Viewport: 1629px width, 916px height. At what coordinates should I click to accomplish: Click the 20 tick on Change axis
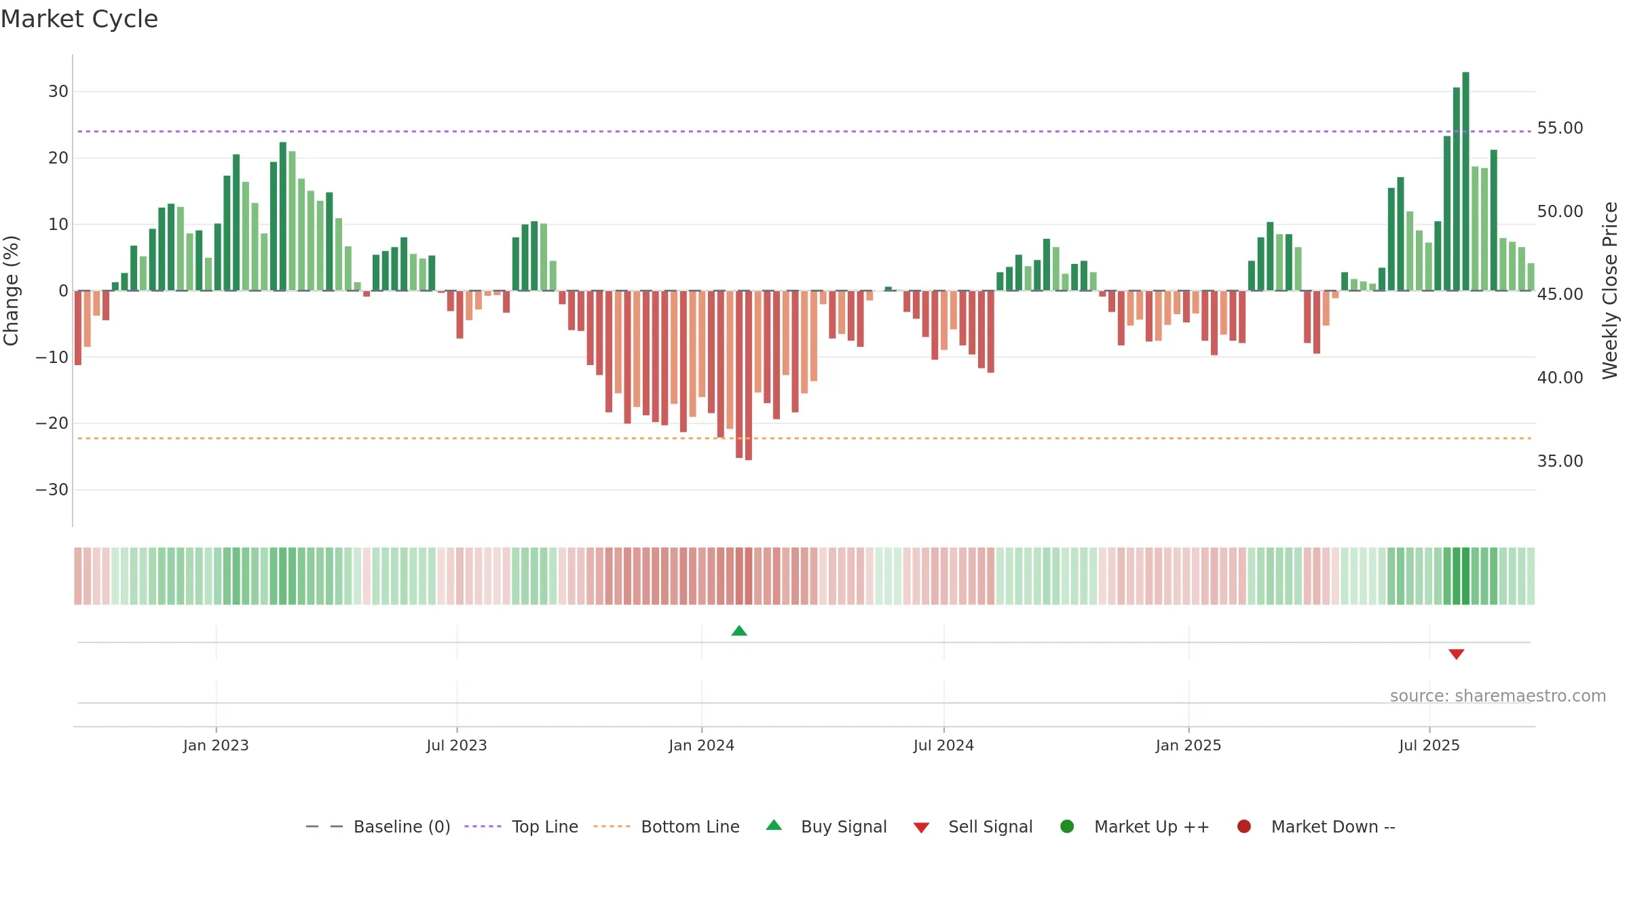58,158
